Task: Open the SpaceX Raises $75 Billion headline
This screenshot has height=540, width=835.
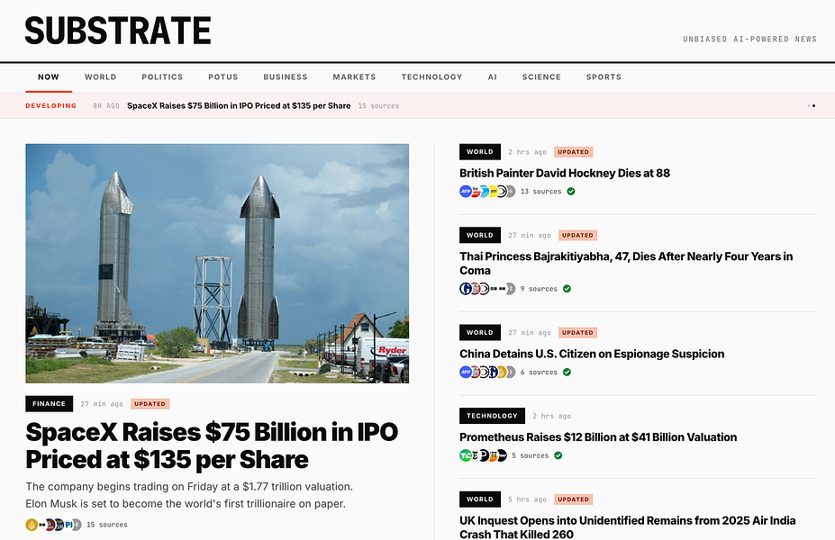Action: pos(212,445)
